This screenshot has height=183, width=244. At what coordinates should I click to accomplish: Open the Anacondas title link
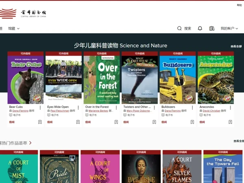point(207,107)
